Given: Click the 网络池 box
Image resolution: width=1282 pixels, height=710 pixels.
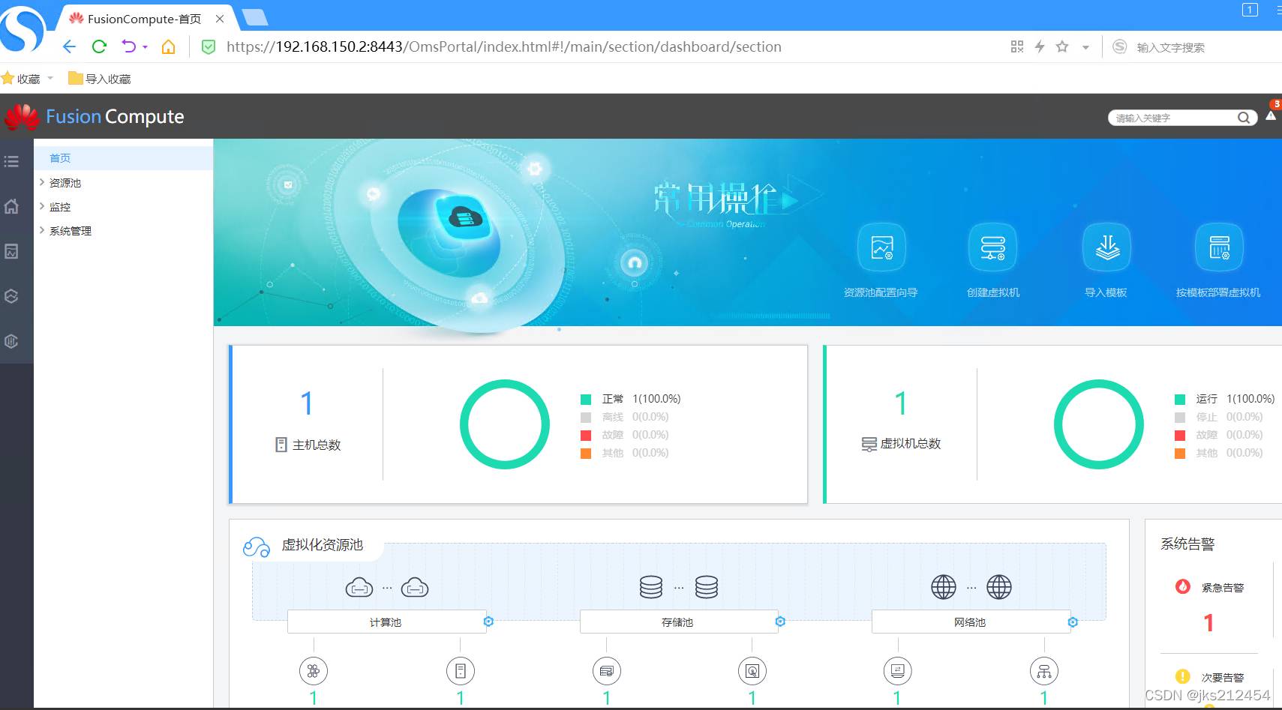Looking at the screenshot, I should [970, 622].
